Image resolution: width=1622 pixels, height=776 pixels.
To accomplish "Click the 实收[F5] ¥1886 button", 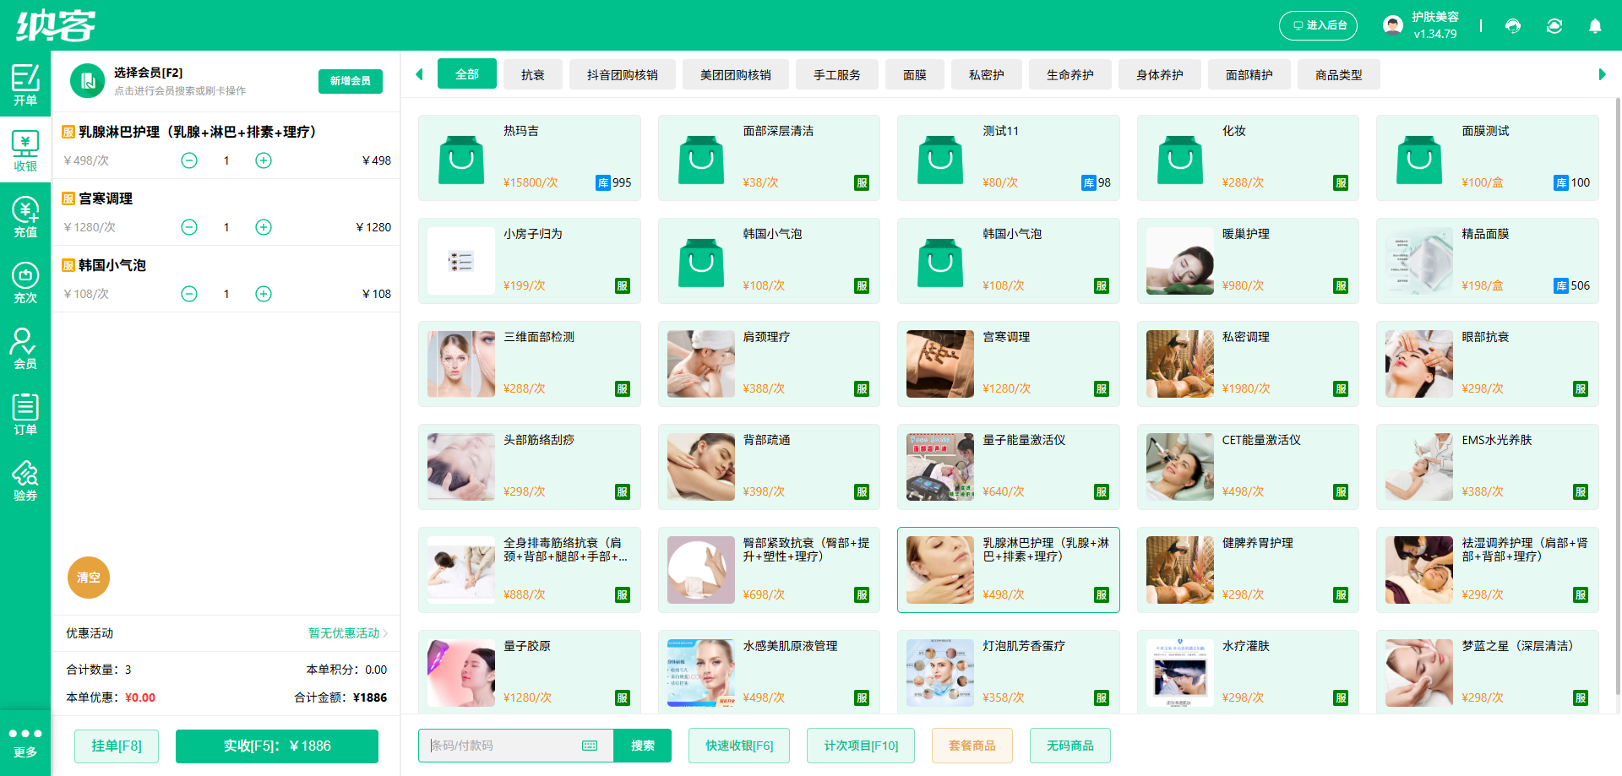I will click(277, 746).
